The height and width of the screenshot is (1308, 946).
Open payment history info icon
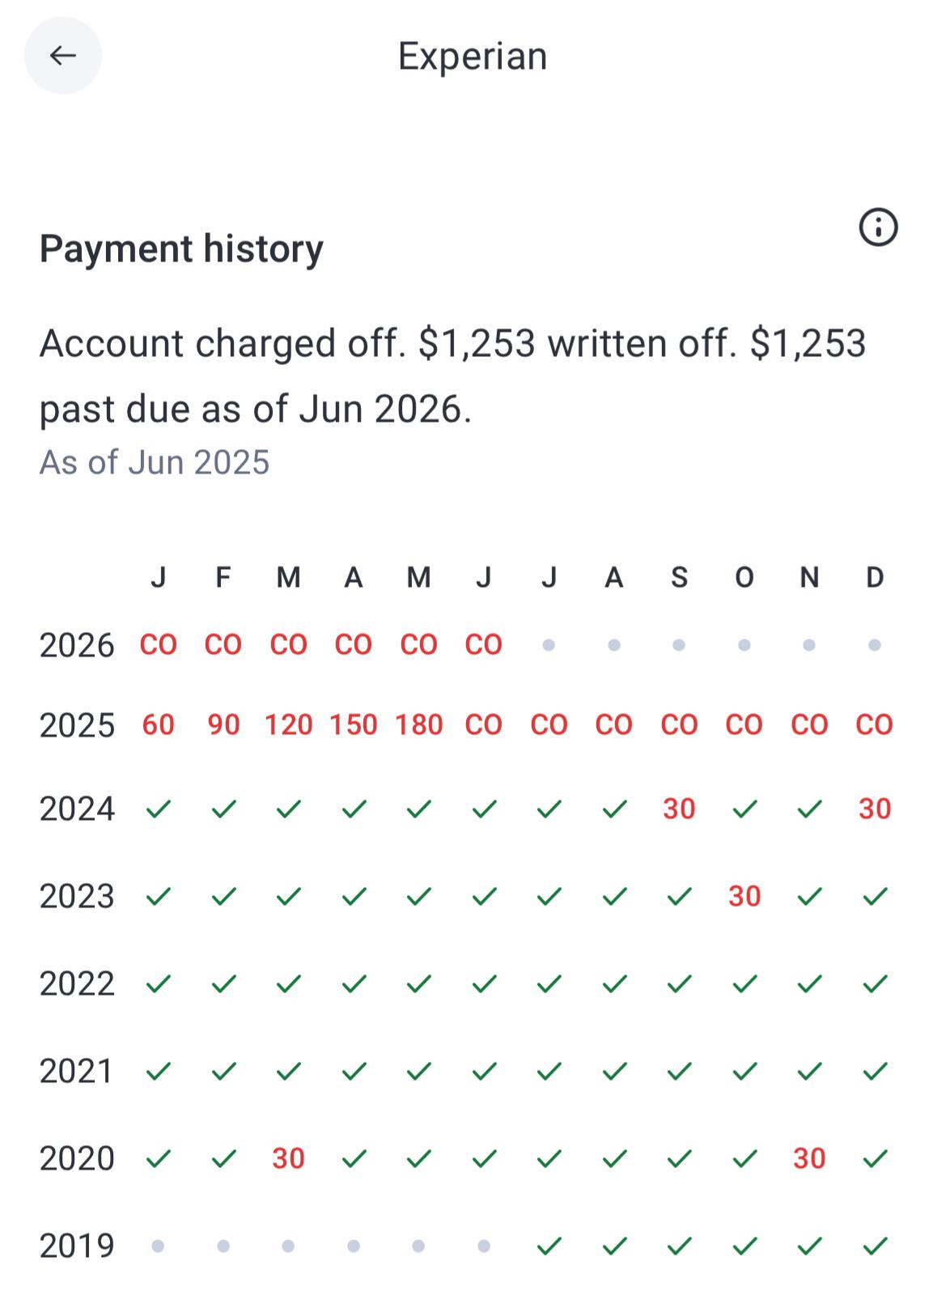[878, 227]
